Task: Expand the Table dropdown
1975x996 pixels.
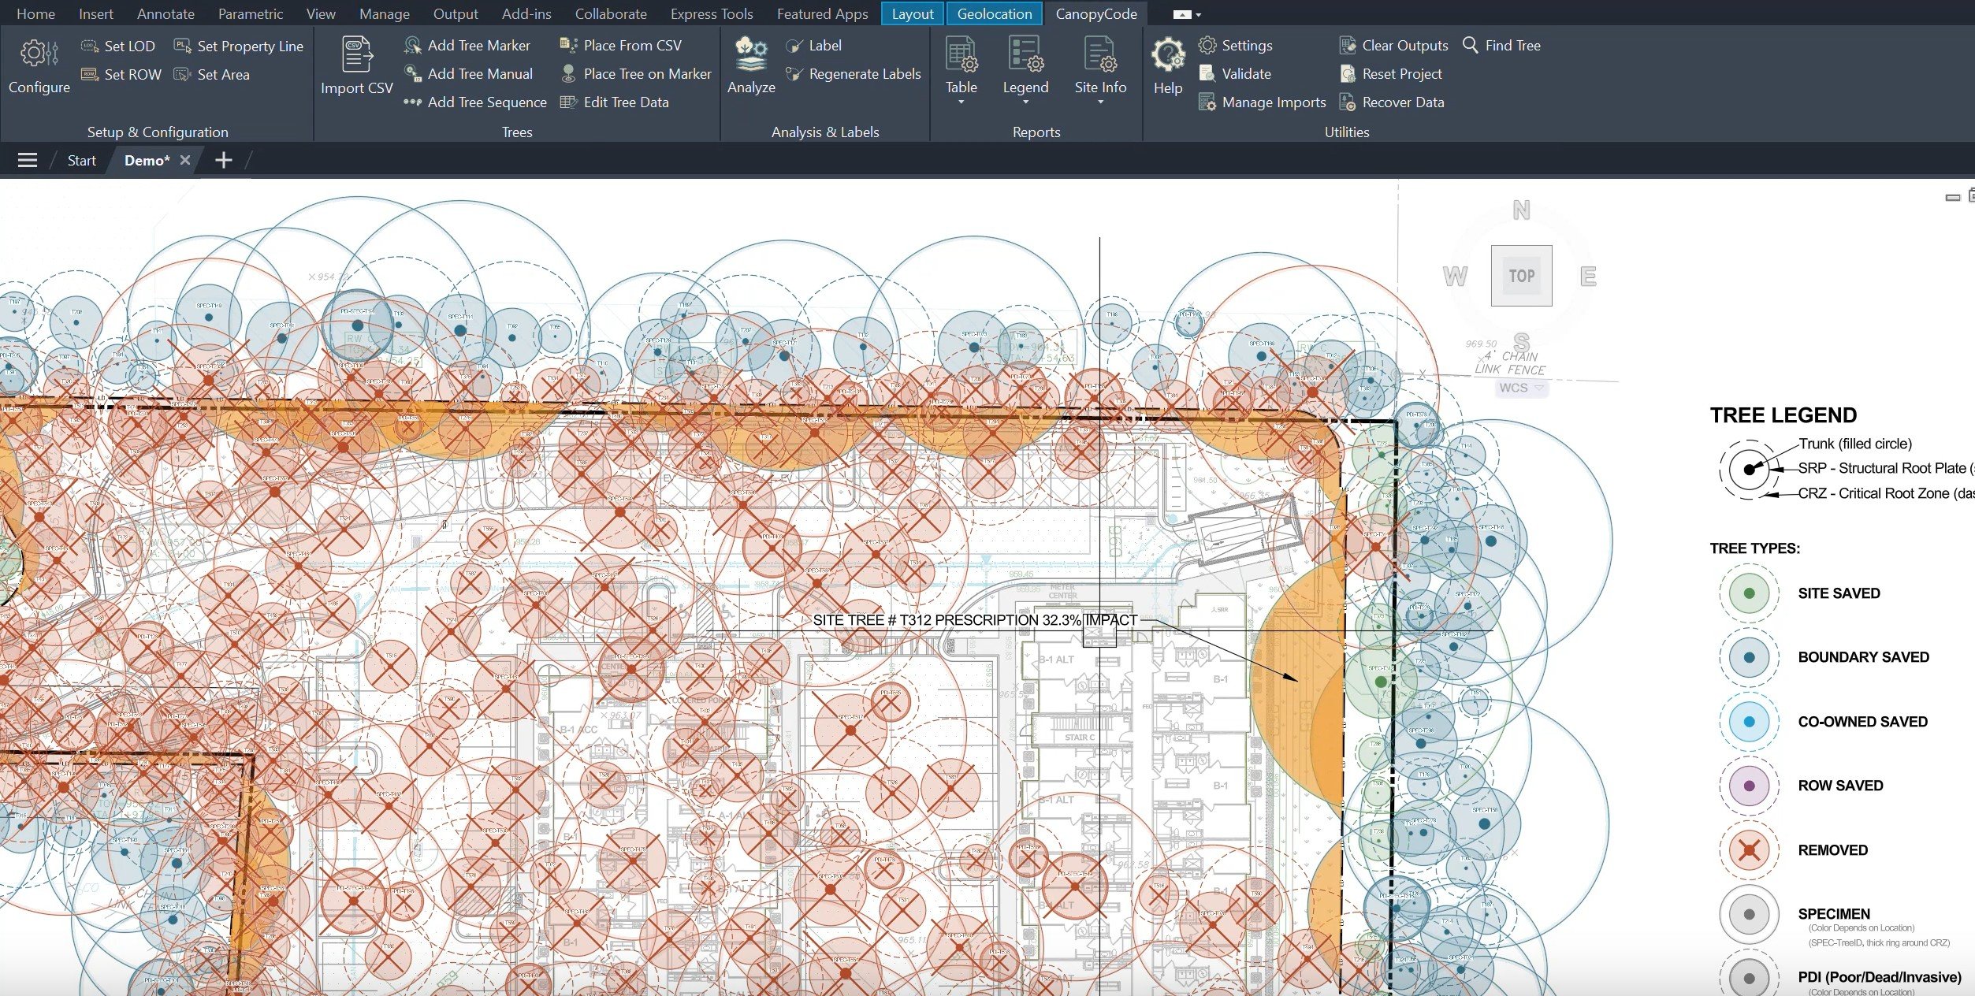Action: coord(961,102)
